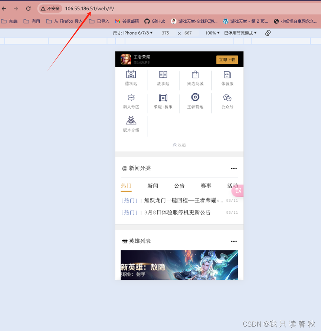Select the 赛事 category tab
The width and height of the screenshot is (321, 331).
click(206, 186)
